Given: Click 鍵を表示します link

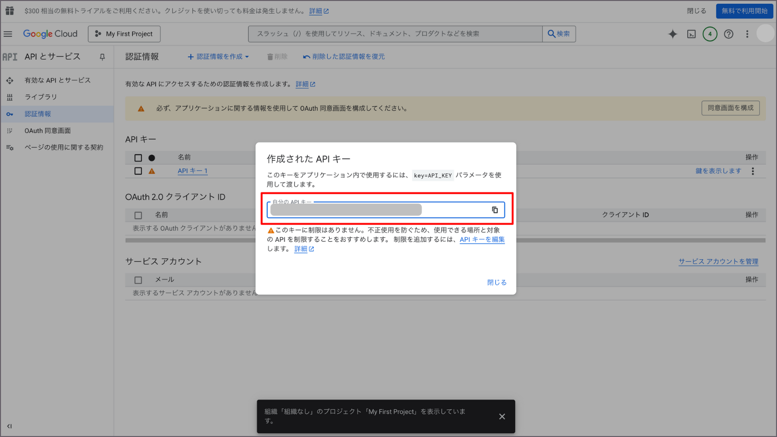Looking at the screenshot, I should (718, 171).
